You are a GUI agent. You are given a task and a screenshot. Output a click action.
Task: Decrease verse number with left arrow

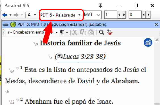click(x=144, y=15)
